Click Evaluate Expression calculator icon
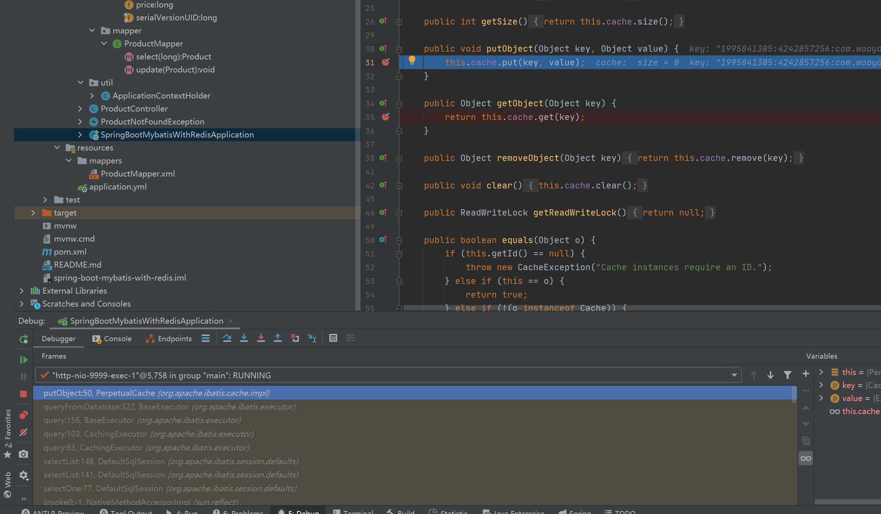 333,338
